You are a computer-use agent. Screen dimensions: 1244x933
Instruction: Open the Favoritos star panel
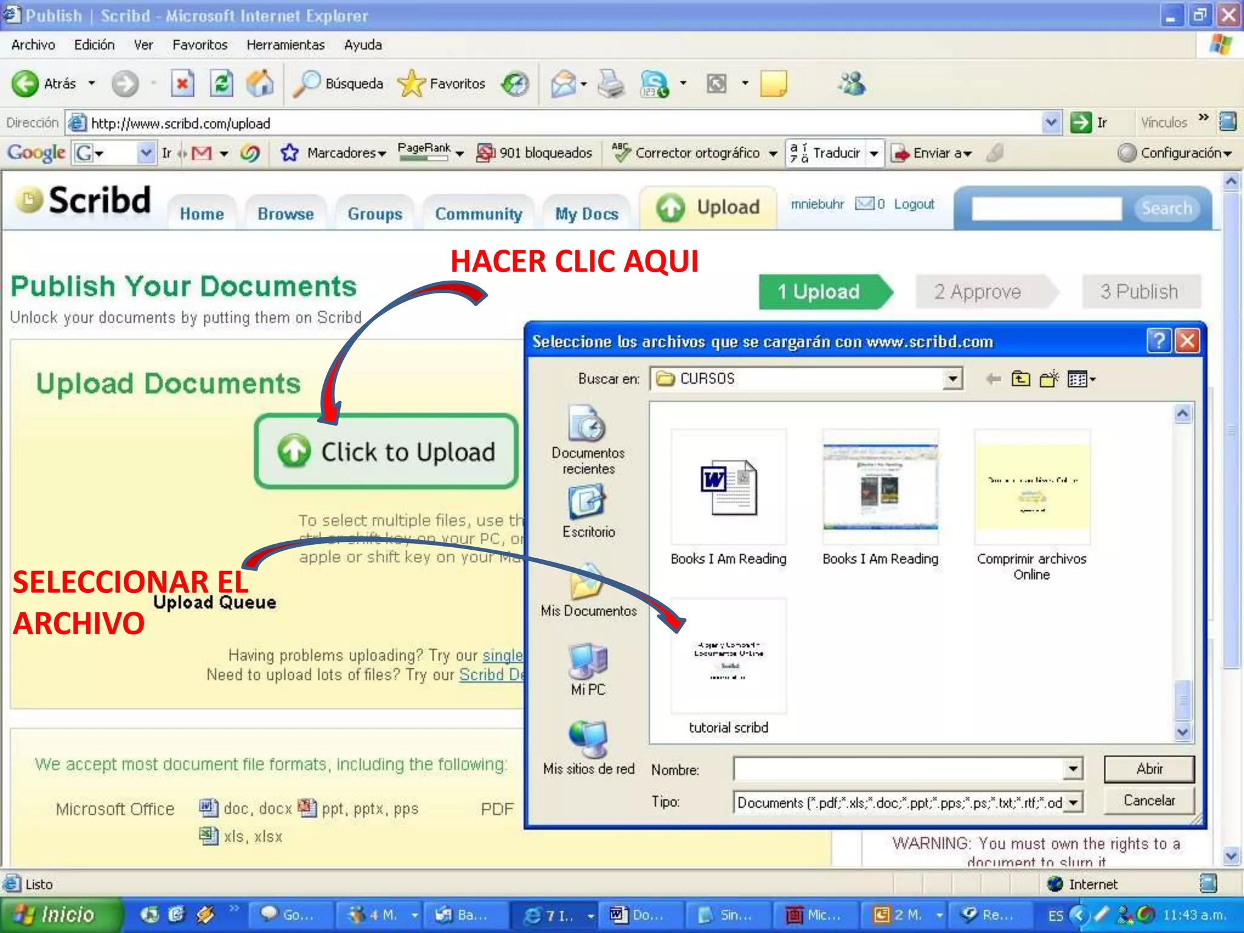[442, 84]
